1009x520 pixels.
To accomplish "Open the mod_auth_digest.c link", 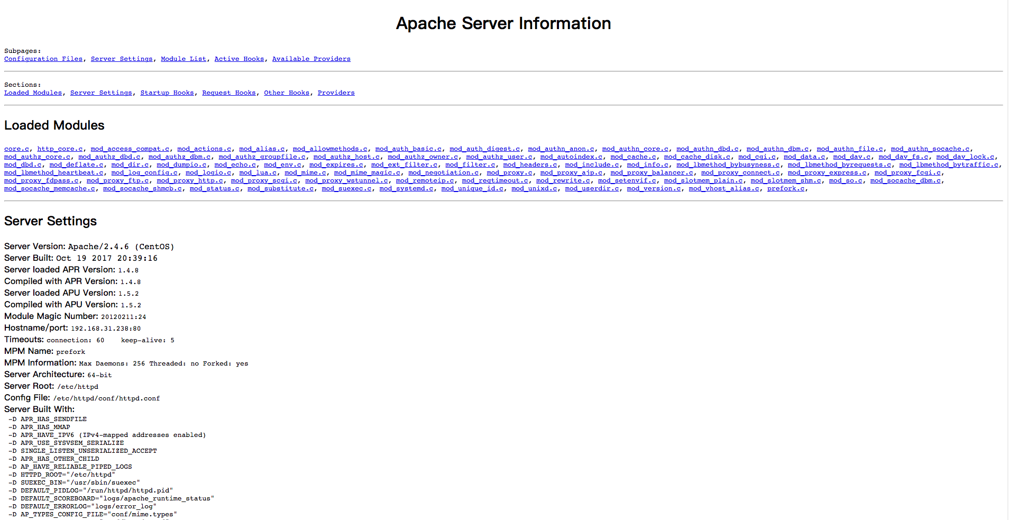I will coord(485,149).
